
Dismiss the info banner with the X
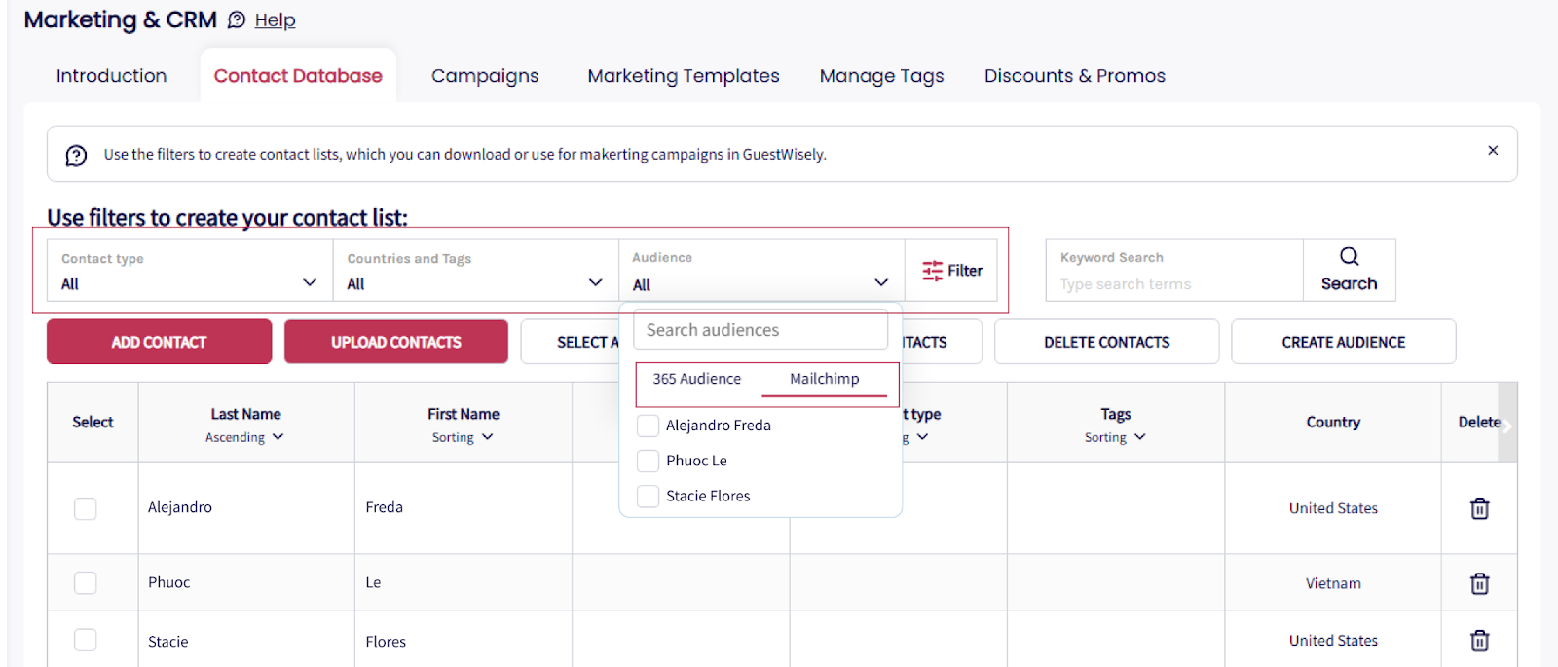[1493, 151]
